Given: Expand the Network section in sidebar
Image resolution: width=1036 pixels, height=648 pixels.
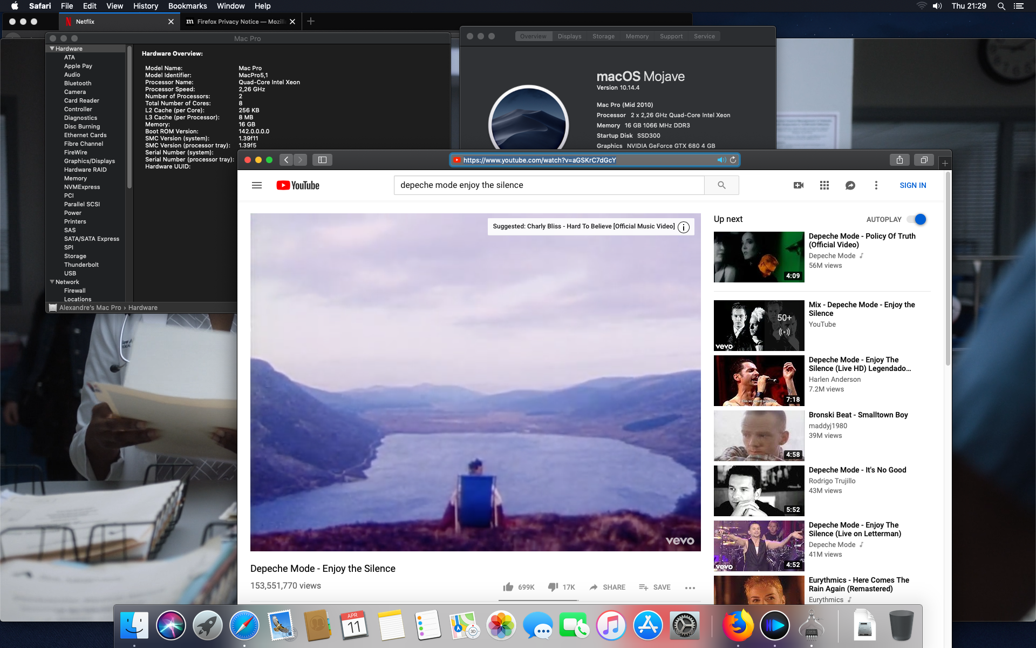Looking at the screenshot, I should 51,281.
